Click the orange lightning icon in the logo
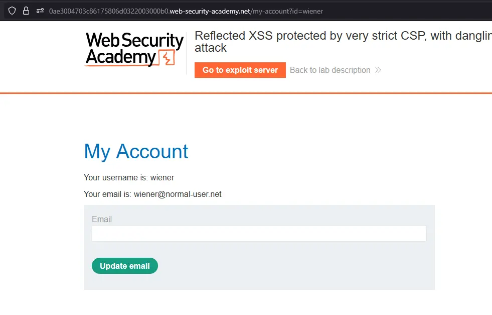The image size is (492, 315). pyautogui.click(x=167, y=58)
